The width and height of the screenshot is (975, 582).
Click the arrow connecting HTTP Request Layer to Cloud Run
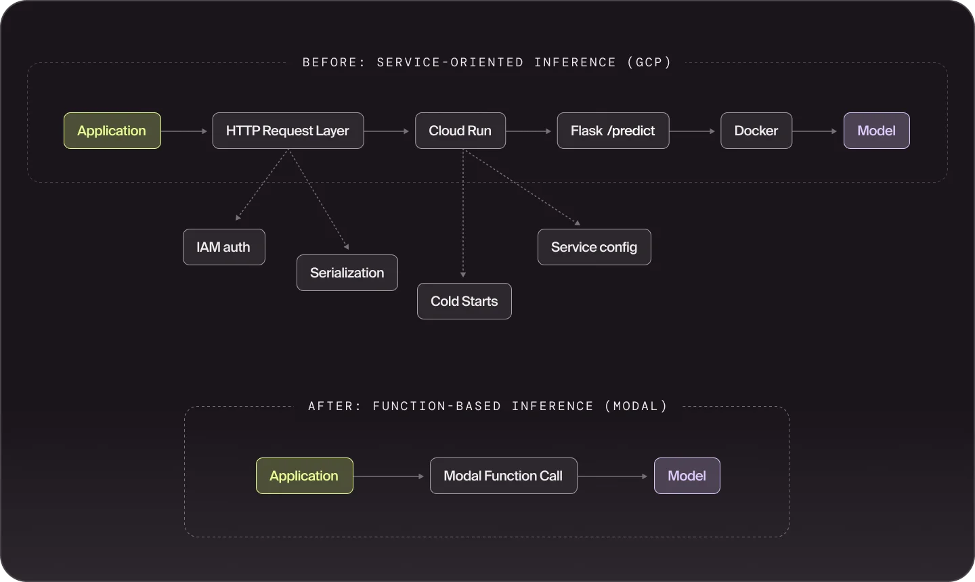pos(389,131)
